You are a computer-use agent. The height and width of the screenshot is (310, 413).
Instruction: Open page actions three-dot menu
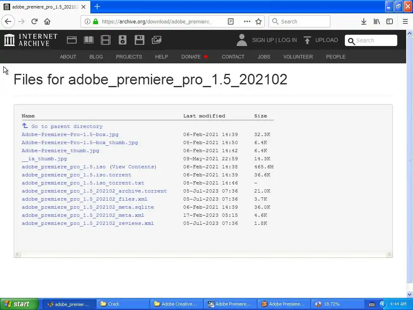pyautogui.click(x=247, y=21)
